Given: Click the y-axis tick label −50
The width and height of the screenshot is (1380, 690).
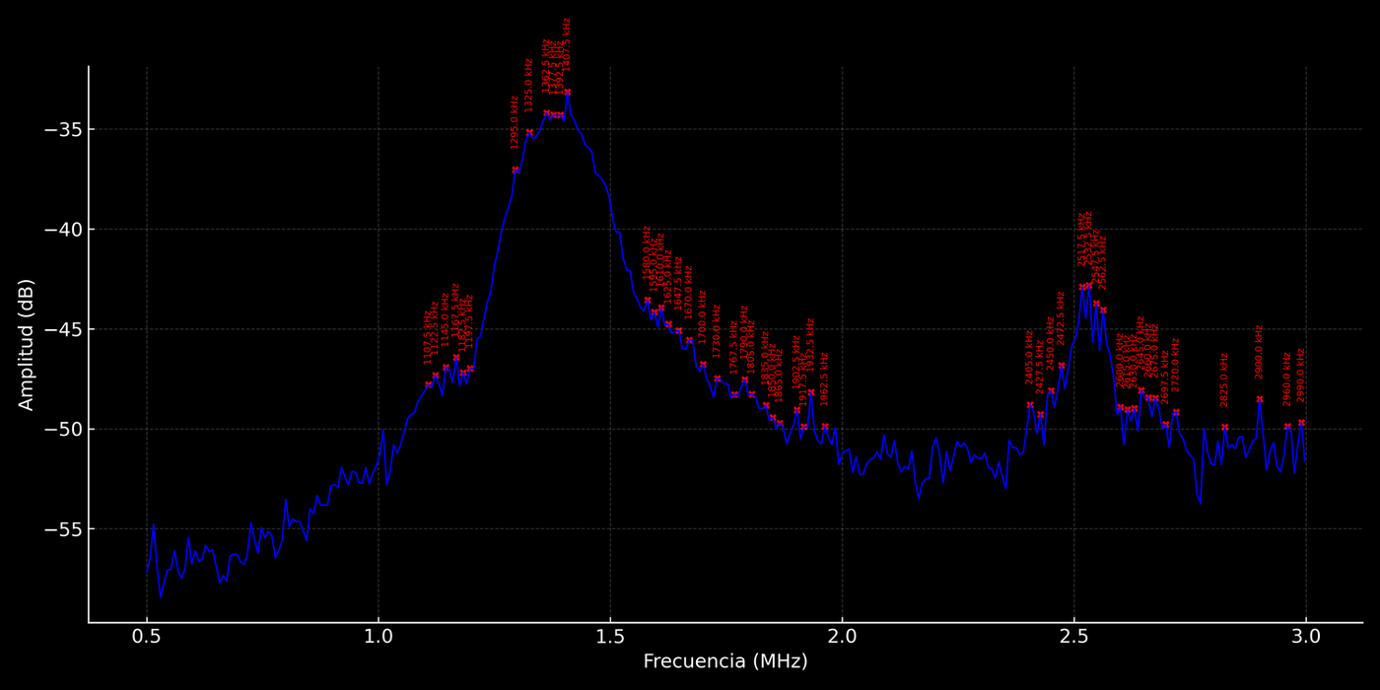Looking at the screenshot, I should click(x=62, y=429).
